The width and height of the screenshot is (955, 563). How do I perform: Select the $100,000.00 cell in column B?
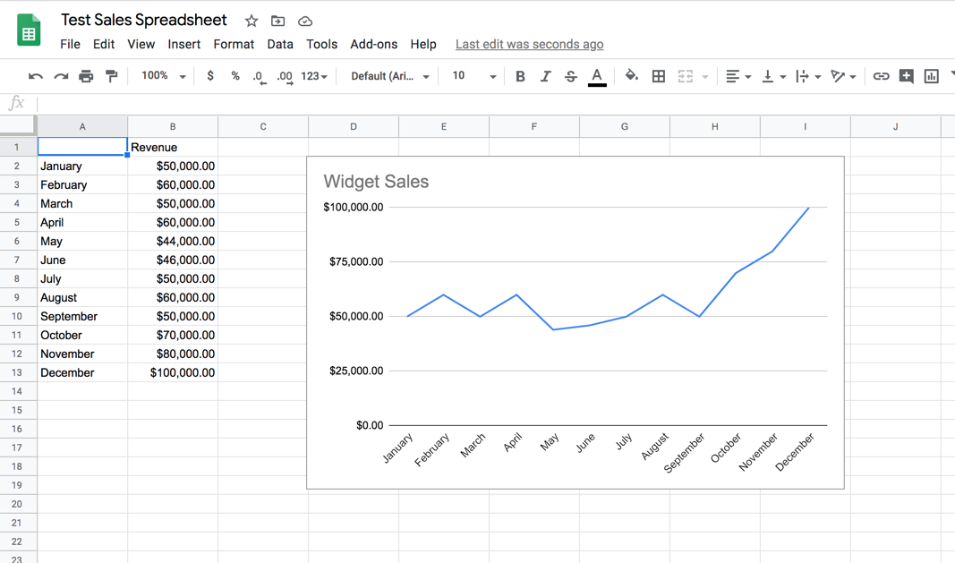tap(173, 372)
